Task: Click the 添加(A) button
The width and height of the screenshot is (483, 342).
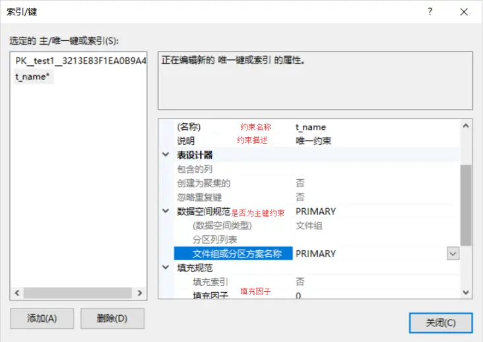Action: (x=42, y=318)
